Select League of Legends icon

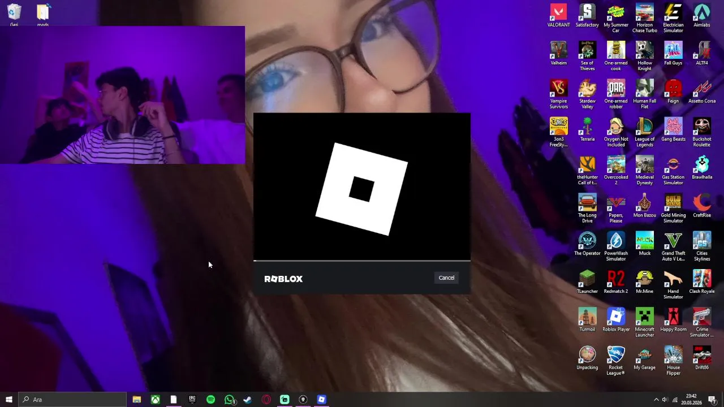pyautogui.click(x=645, y=132)
